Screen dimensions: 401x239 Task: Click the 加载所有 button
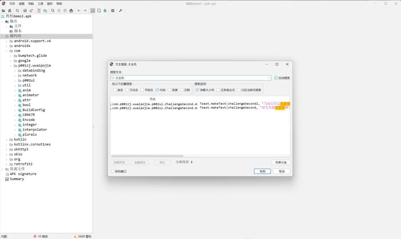point(119,162)
